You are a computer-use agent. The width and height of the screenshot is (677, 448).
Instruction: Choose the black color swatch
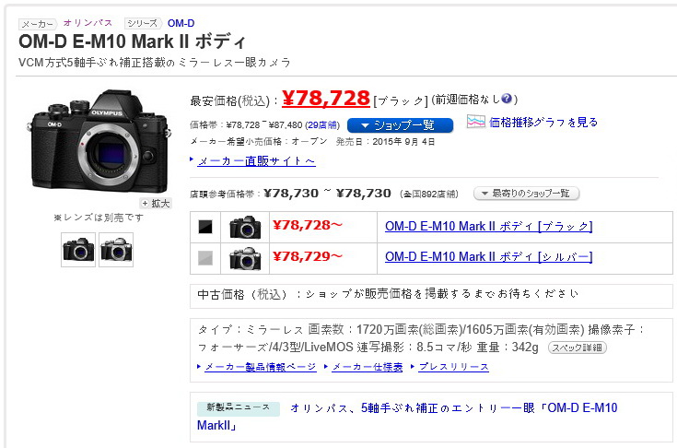205,227
